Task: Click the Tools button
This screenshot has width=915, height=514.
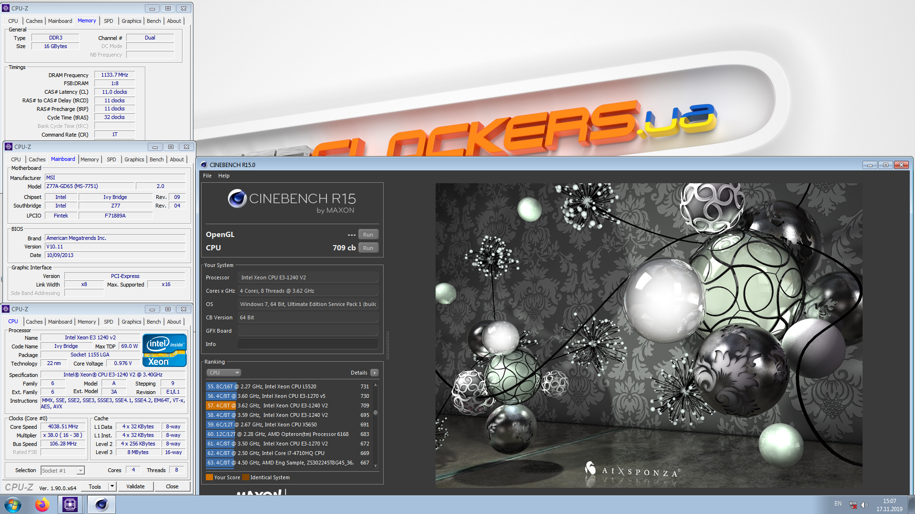Action: coord(95,486)
